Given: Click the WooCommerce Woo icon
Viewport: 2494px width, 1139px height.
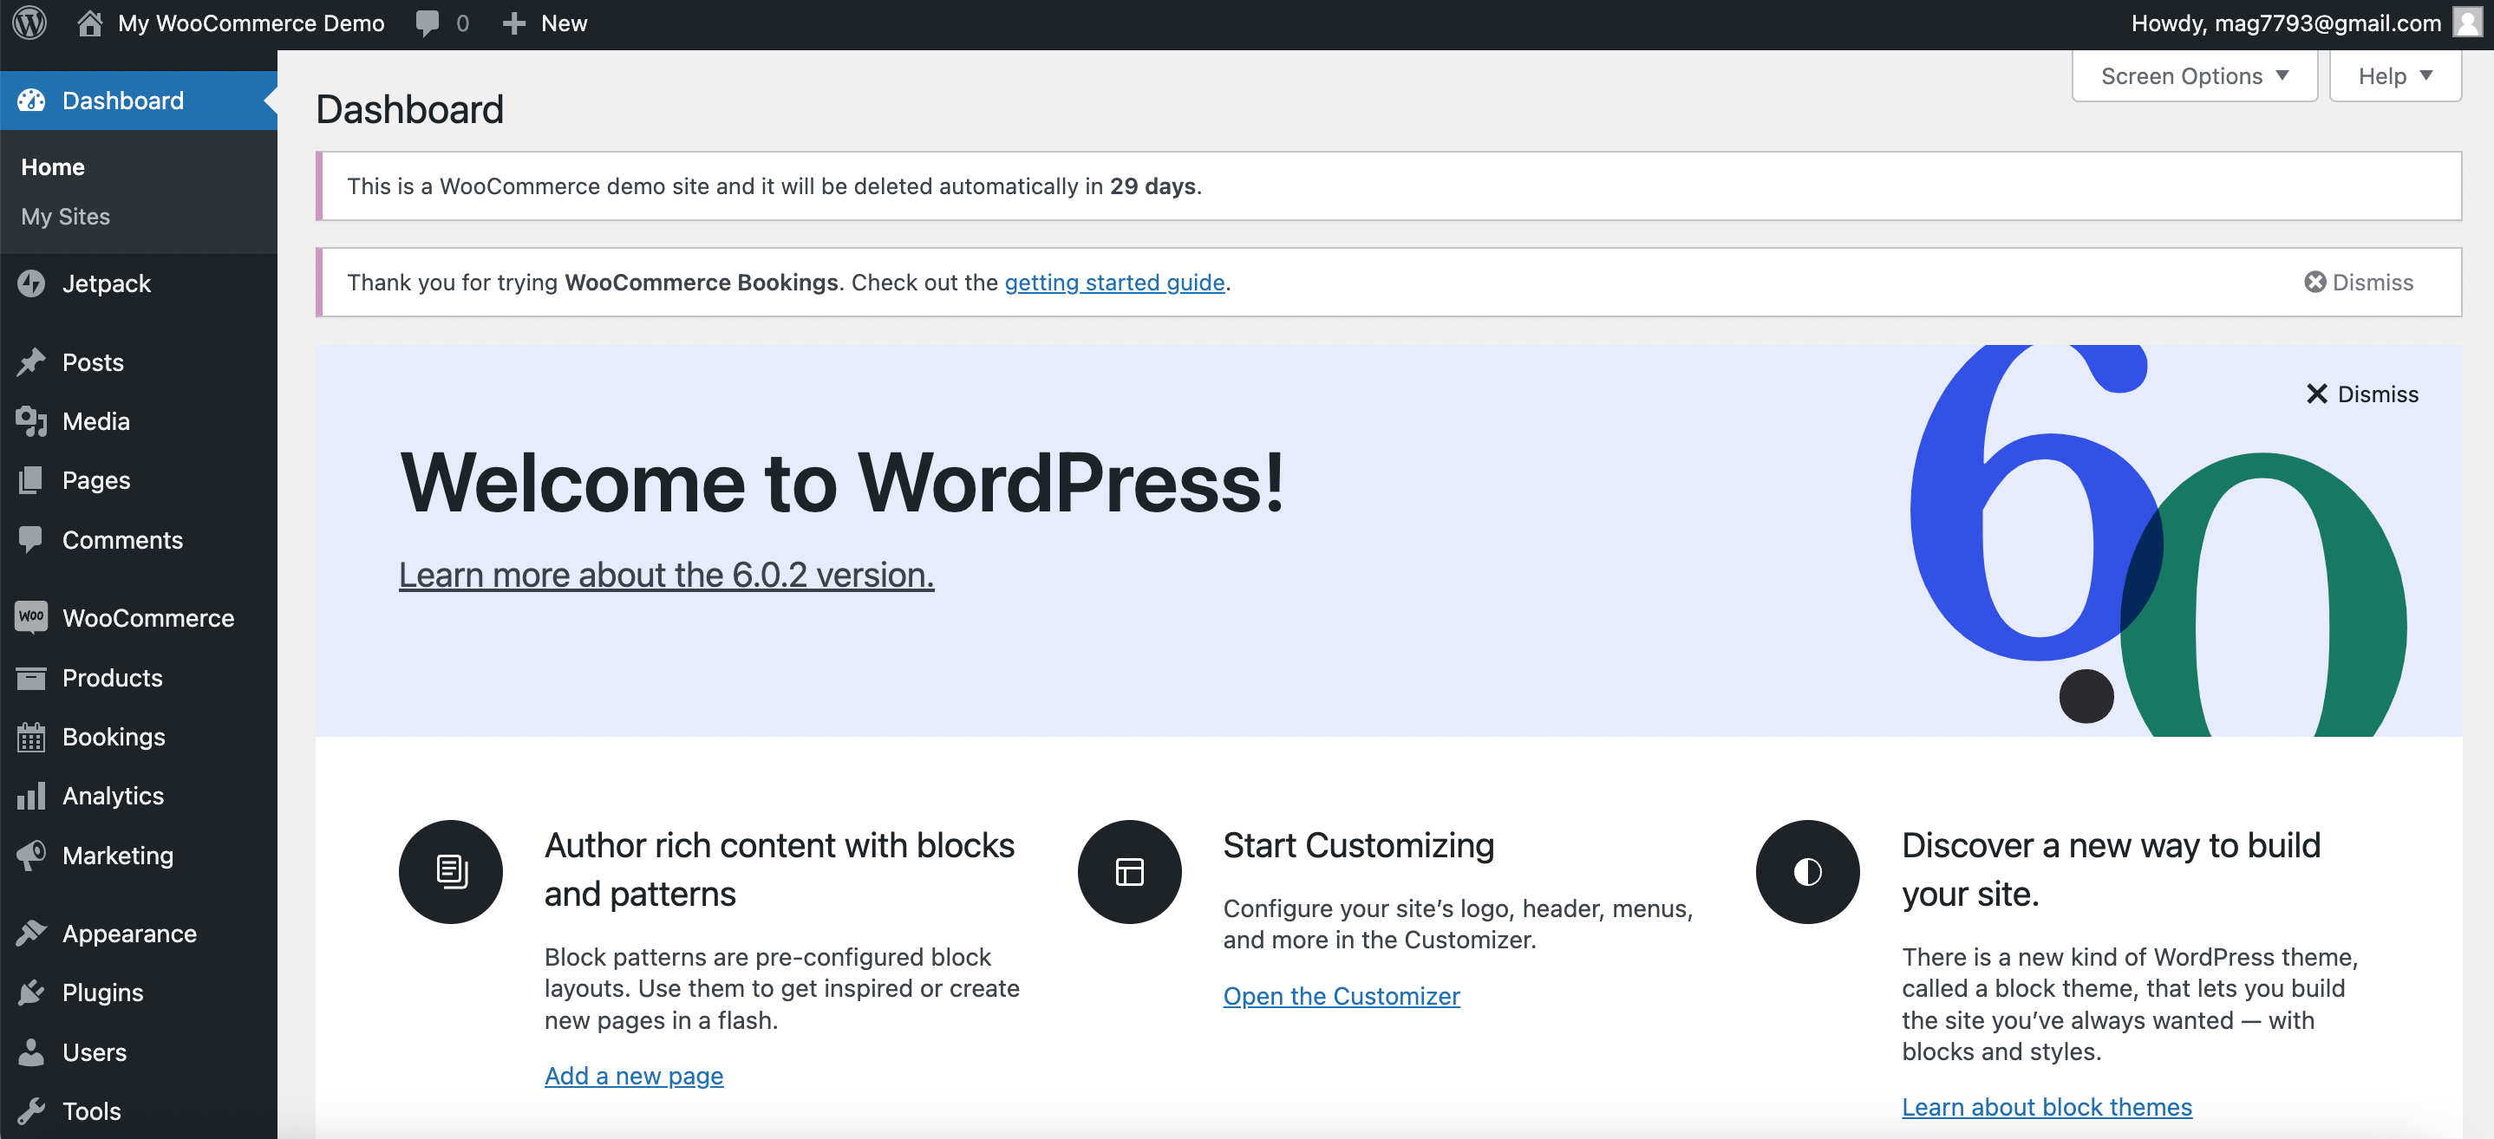Looking at the screenshot, I should click(31, 617).
